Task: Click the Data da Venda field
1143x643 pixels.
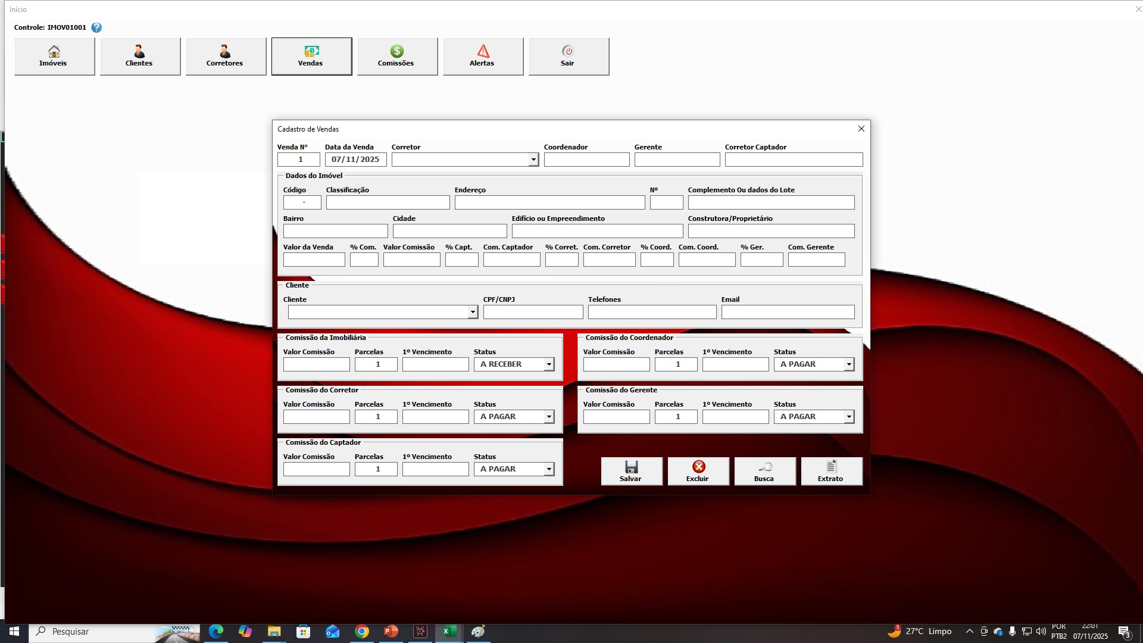Action: [x=355, y=160]
